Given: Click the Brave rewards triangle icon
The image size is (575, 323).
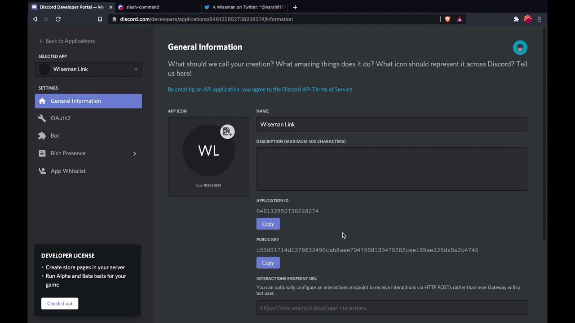Looking at the screenshot, I should 460,19.
